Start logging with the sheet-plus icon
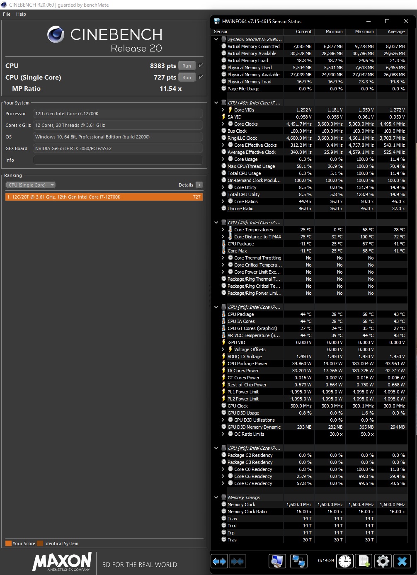This screenshot has height=575, width=417. pos(364,561)
